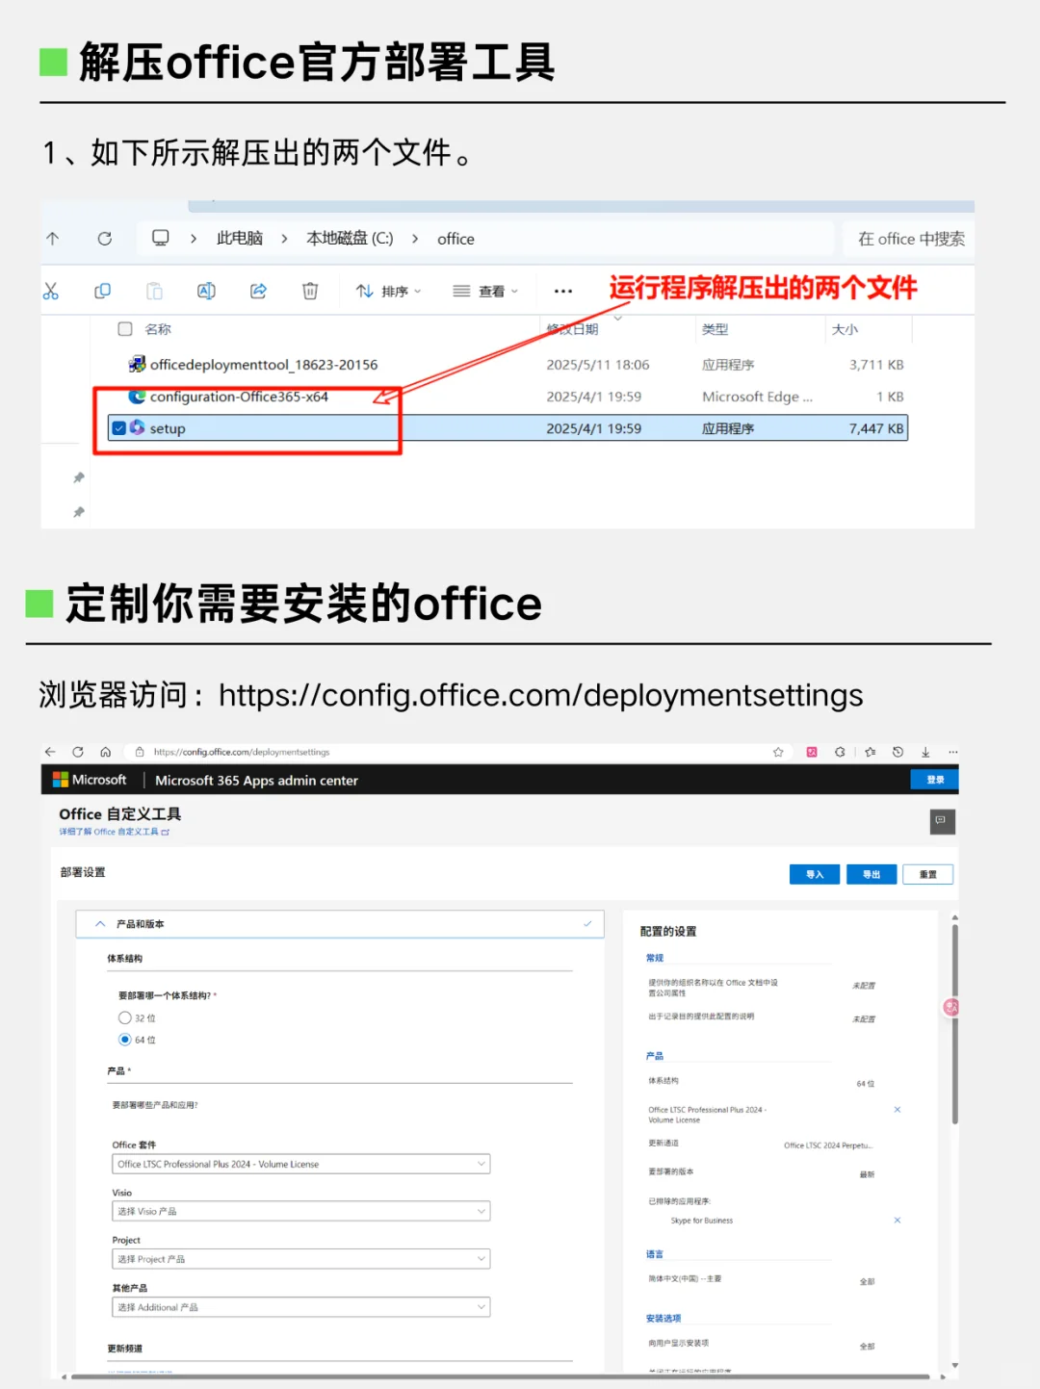Click the Paste icon in Explorer
The height and width of the screenshot is (1389, 1040).
tap(154, 290)
